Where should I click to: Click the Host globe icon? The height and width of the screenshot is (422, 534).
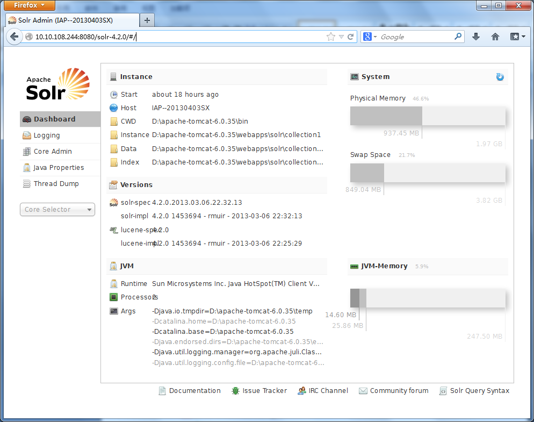114,108
